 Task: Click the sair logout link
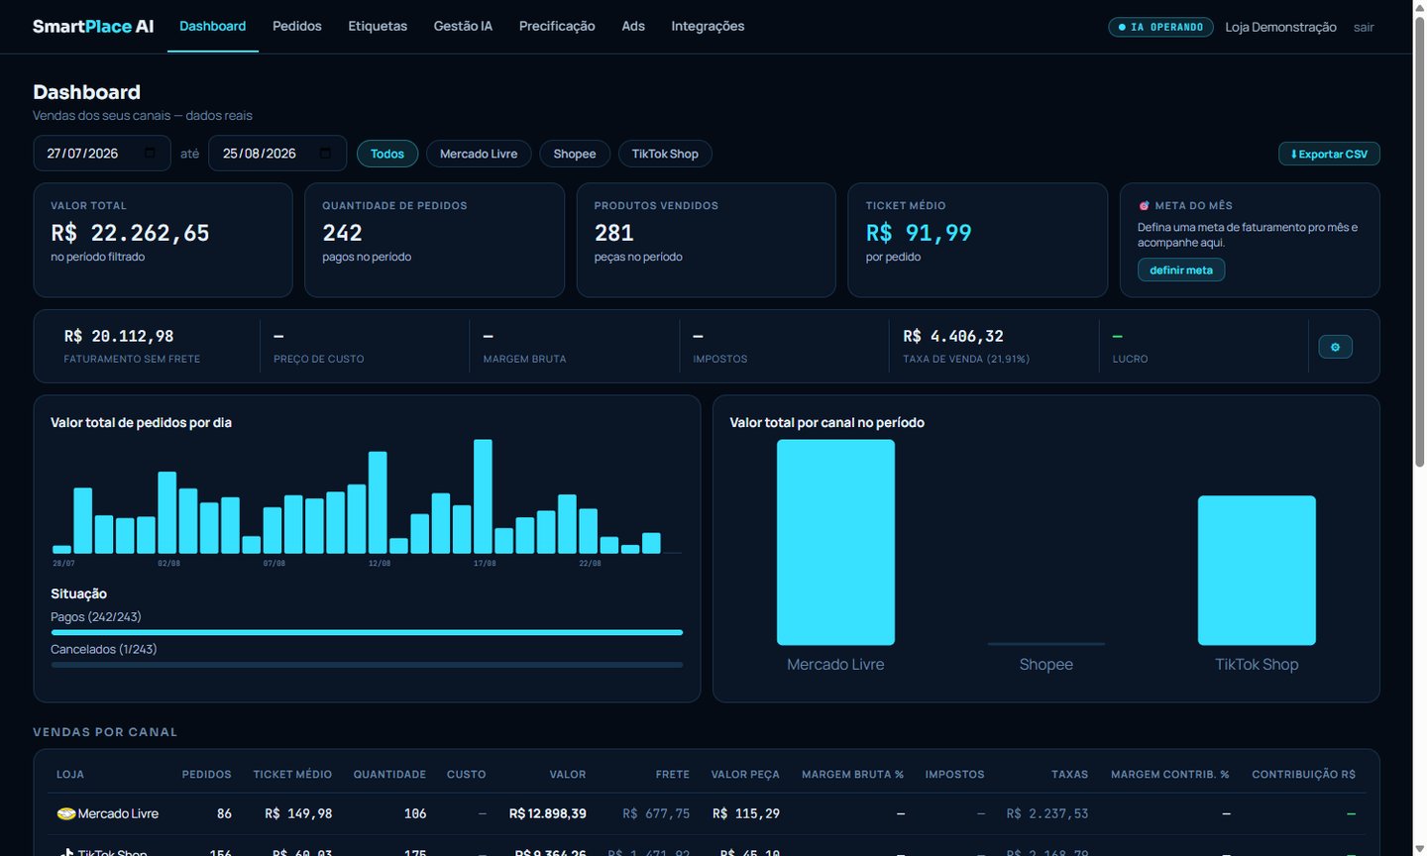pos(1364,27)
